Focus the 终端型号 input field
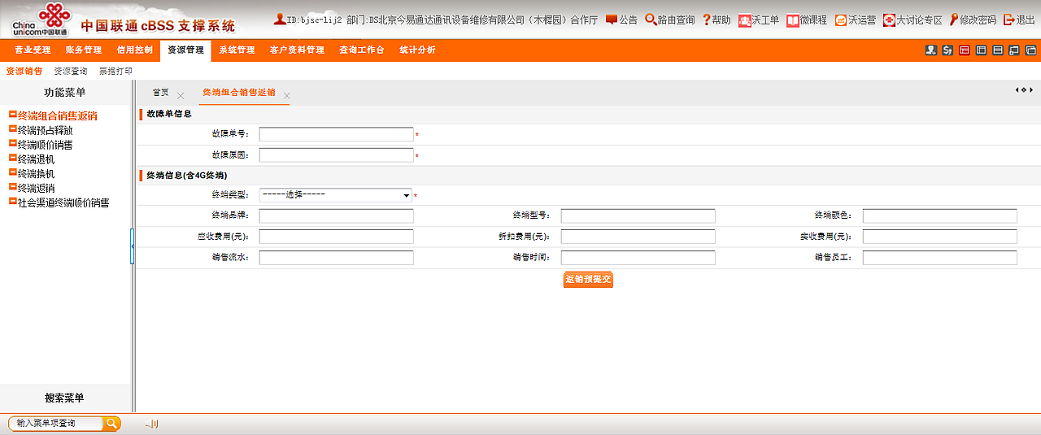 (x=638, y=215)
